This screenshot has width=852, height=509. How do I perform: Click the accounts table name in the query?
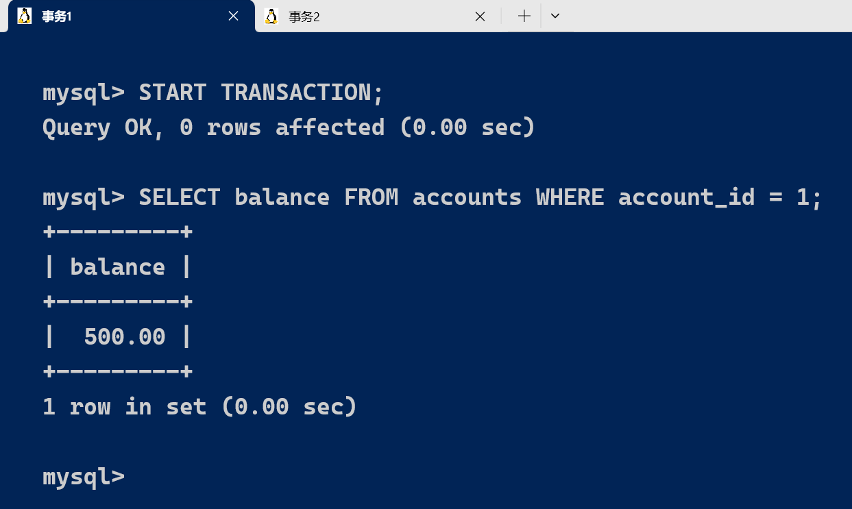467,197
